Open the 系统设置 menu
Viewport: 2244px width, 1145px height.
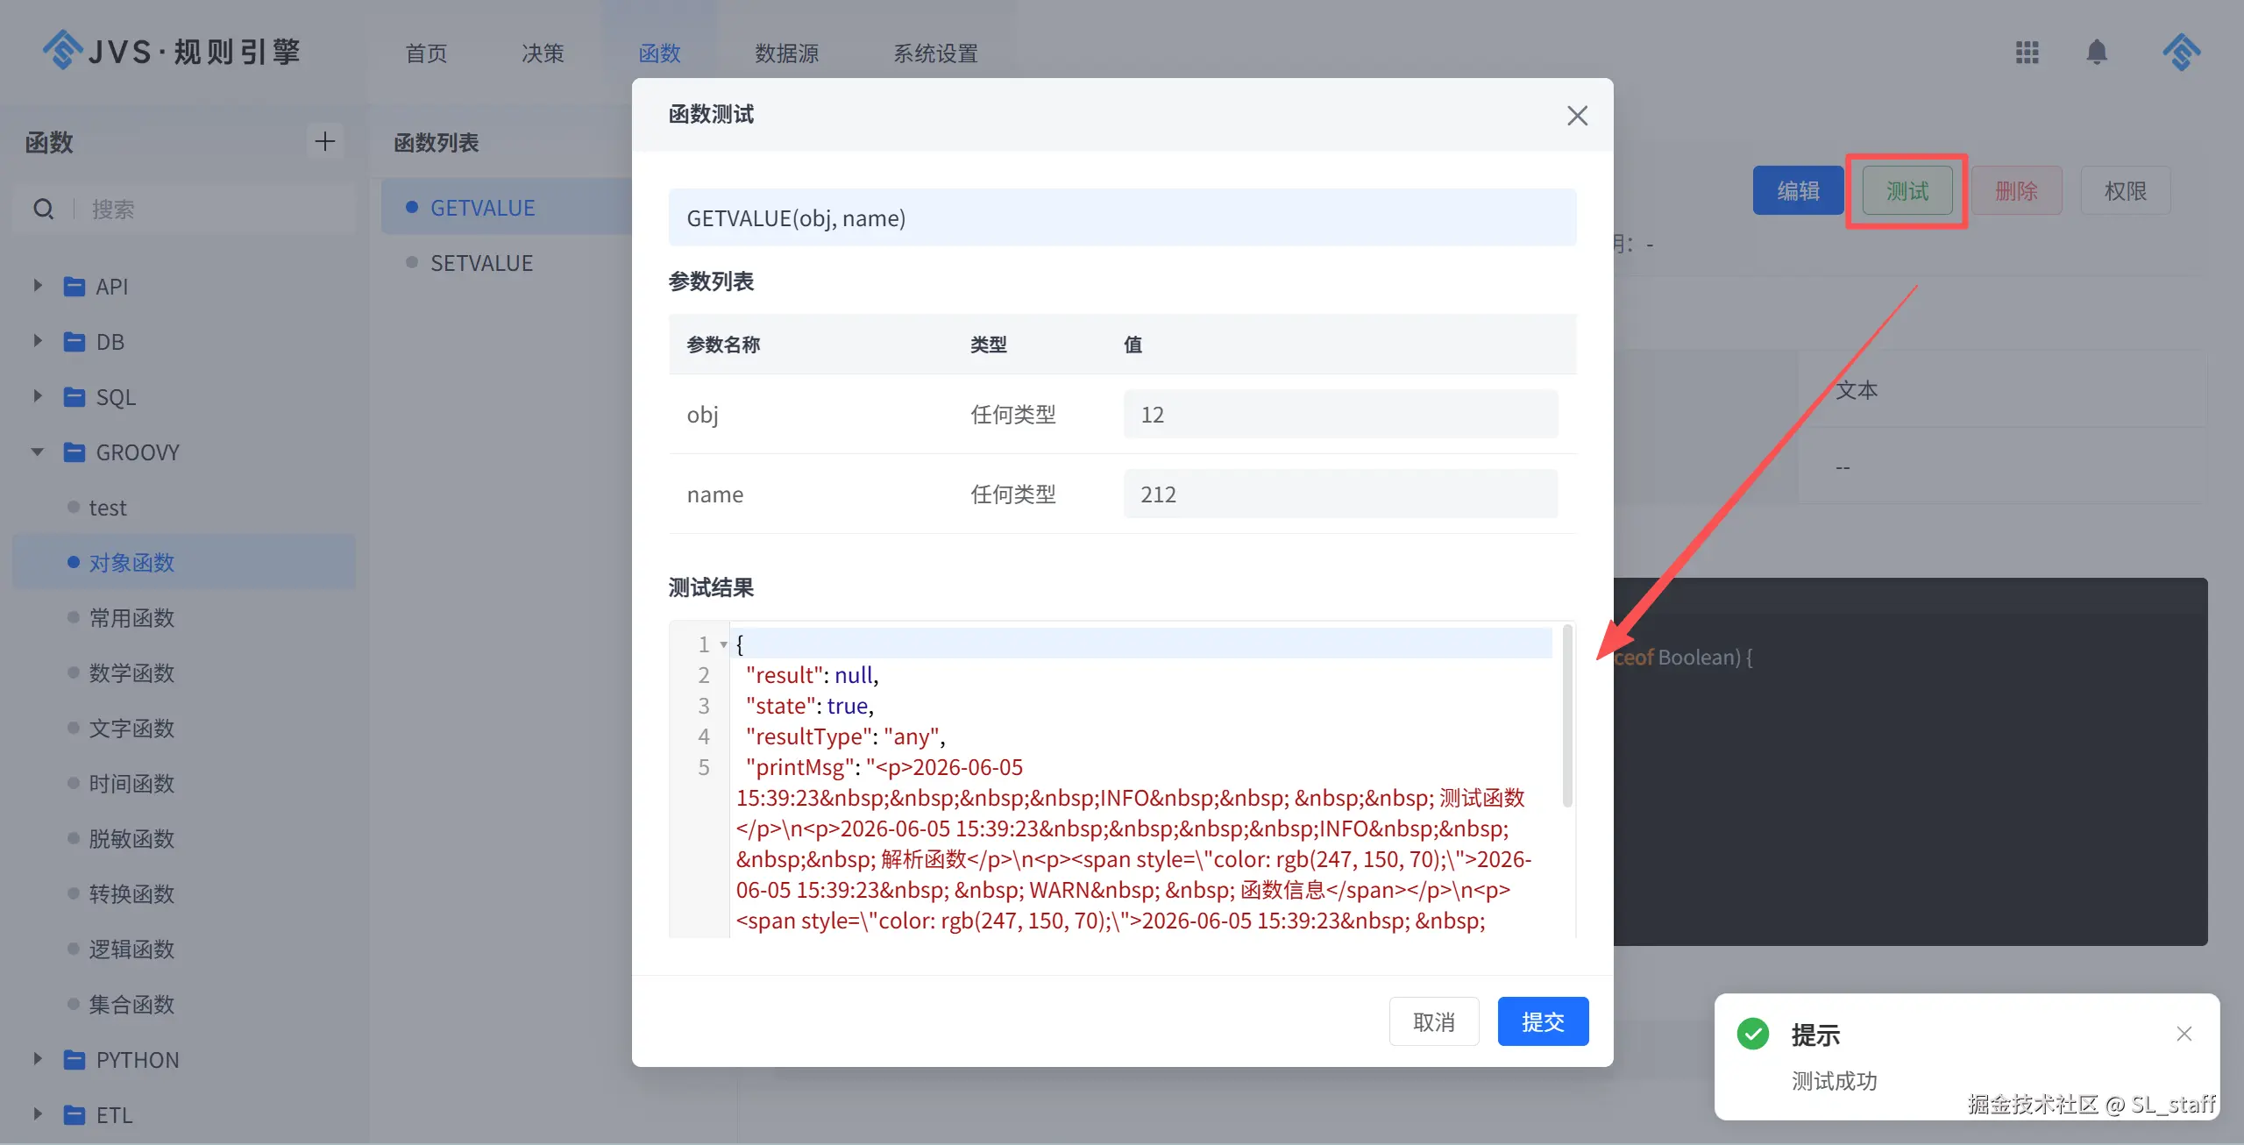935,53
